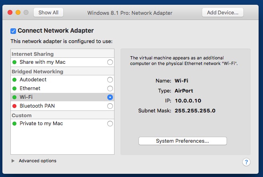The height and width of the screenshot is (177, 263).
Task: Click the Add Device... button
Action: [223, 12]
